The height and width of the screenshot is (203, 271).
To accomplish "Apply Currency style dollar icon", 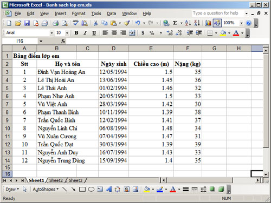I will [143, 33].
